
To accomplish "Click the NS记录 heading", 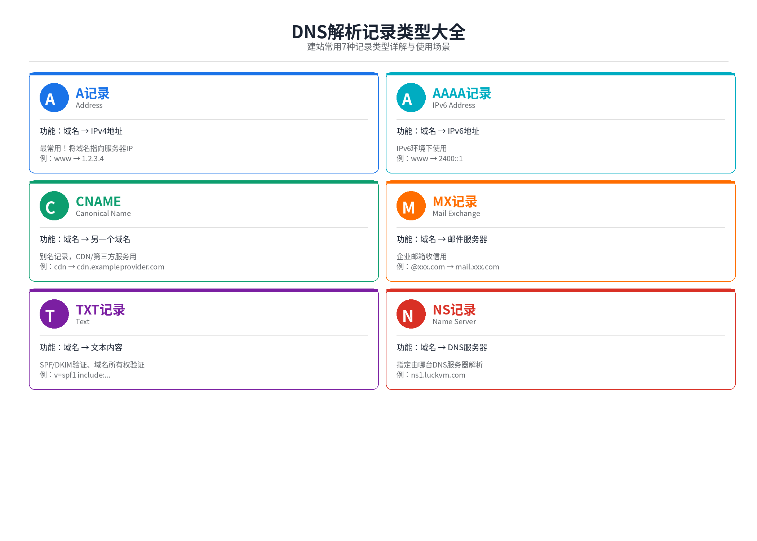I will click(454, 310).
